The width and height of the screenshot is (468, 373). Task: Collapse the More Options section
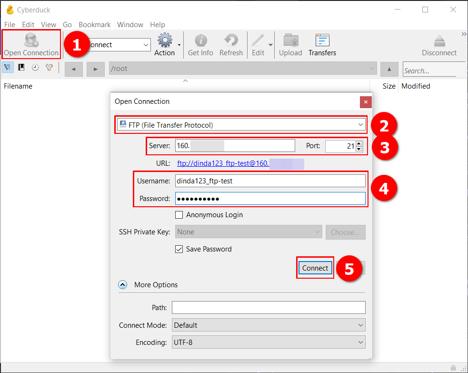coord(123,284)
